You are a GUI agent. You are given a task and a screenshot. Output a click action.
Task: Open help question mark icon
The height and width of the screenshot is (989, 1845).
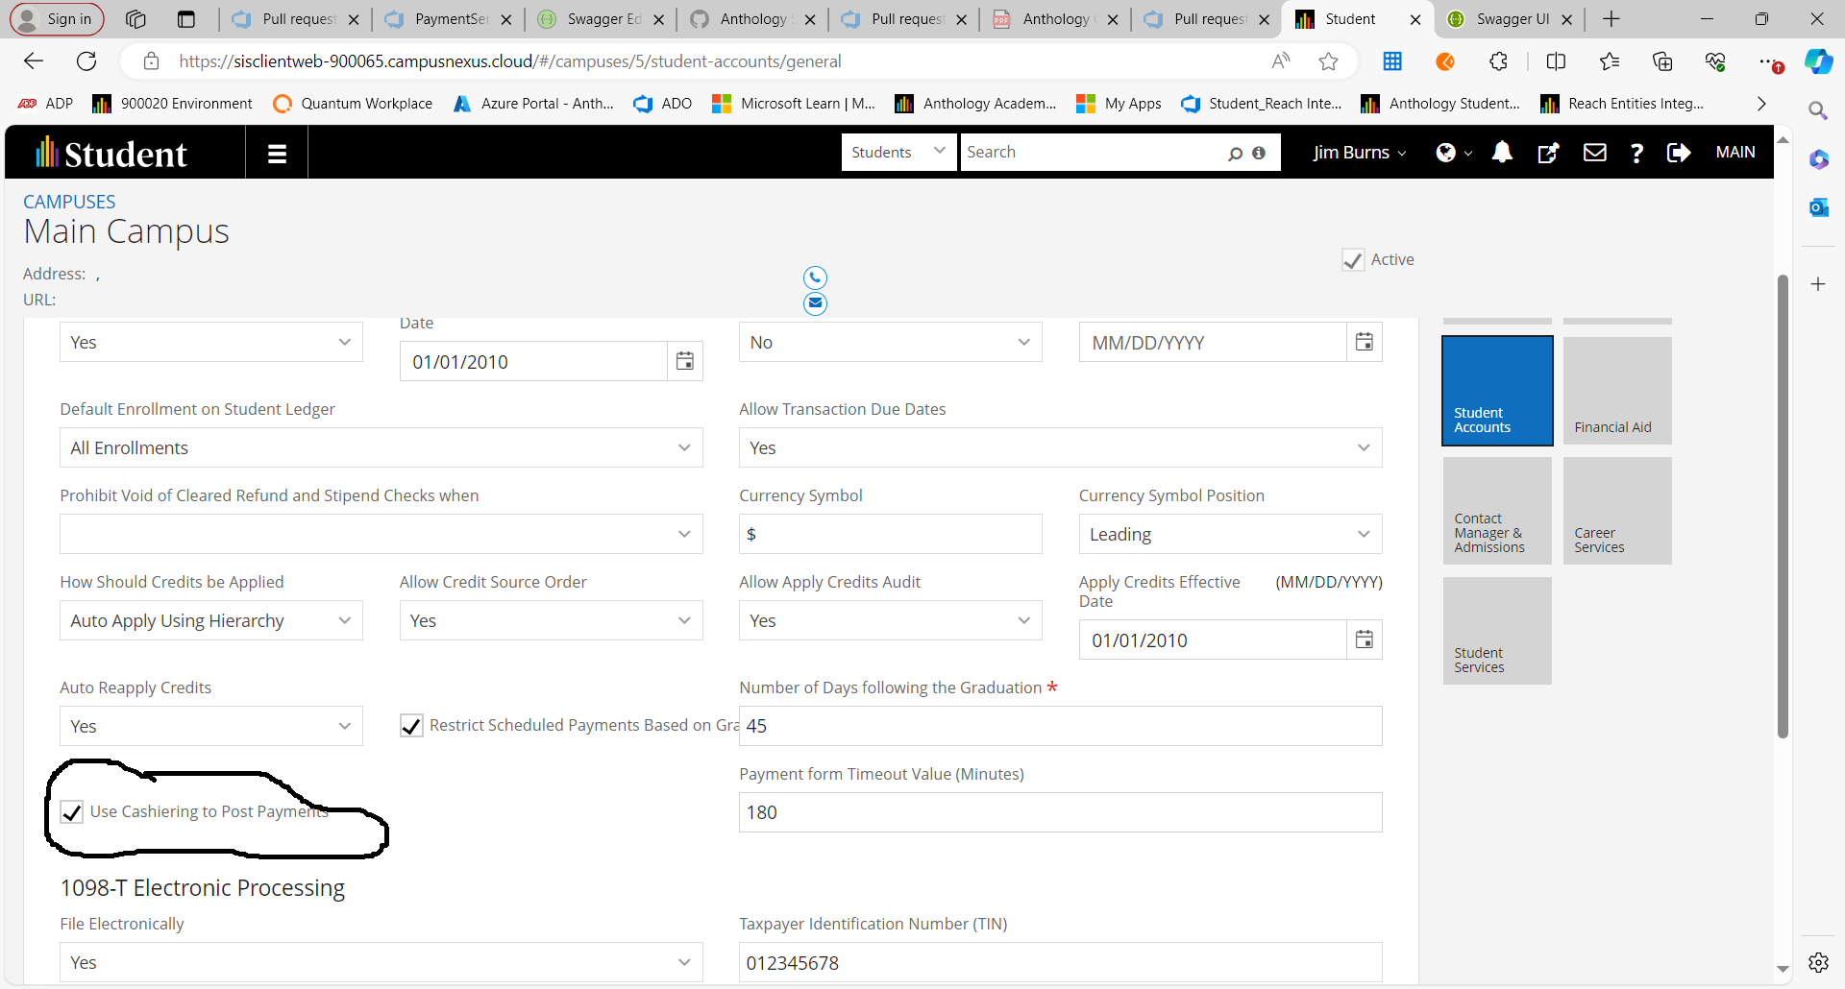(1636, 153)
